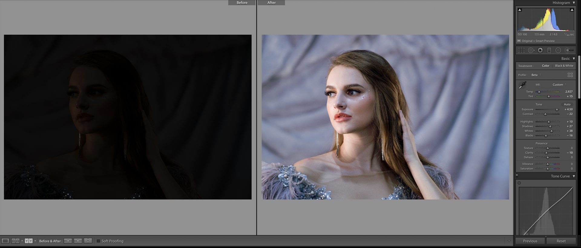581x248 pixels.
Task: Collapse the Basic panel
Action: click(574, 59)
